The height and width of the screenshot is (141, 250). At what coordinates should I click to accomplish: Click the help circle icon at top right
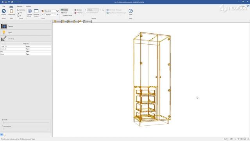pyautogui.click(x=248, y=6)
